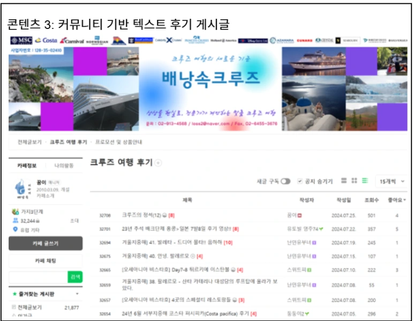Screen dimensions: 414x321
Task: Click the 초대 invite link
Action: coord(74,221)
